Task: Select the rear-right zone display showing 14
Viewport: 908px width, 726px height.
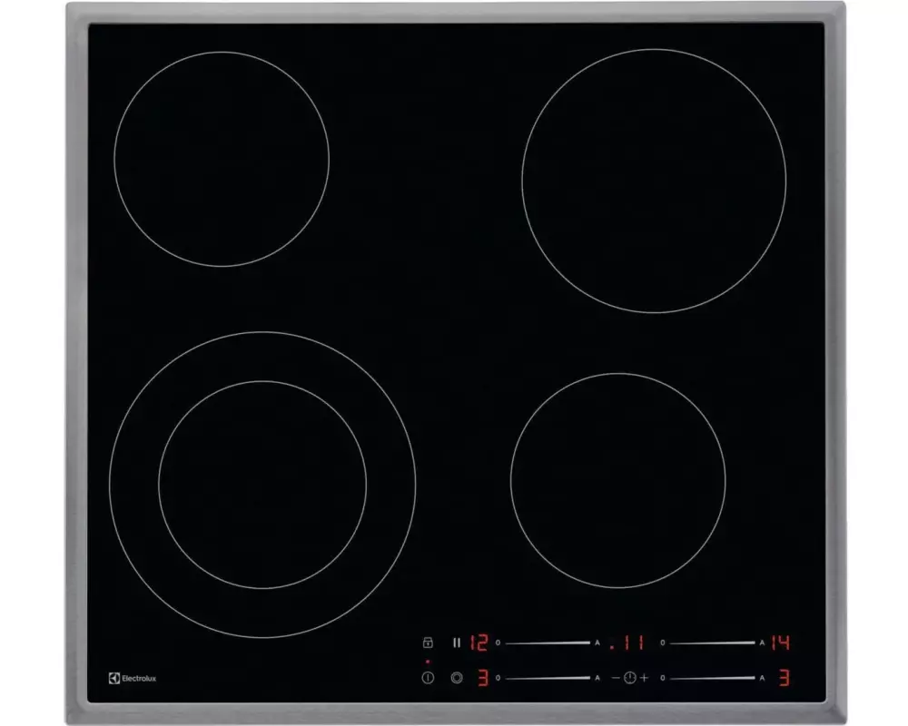Action: coord(780,643)
